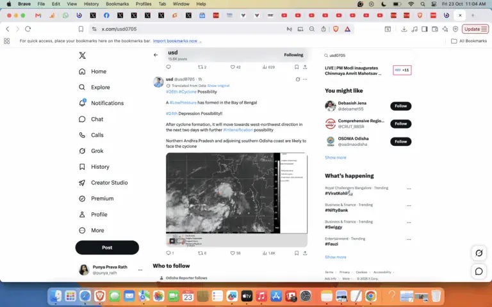Open the #LowPressure hashtag
Viewport: 492px width, 307px height.
(x=183, y=103)
